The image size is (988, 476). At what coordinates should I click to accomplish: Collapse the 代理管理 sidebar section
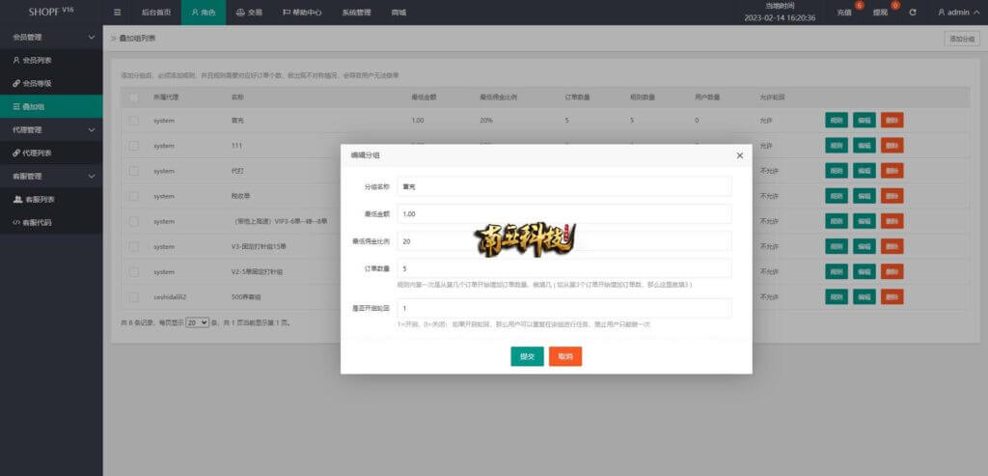pos(51,130)
